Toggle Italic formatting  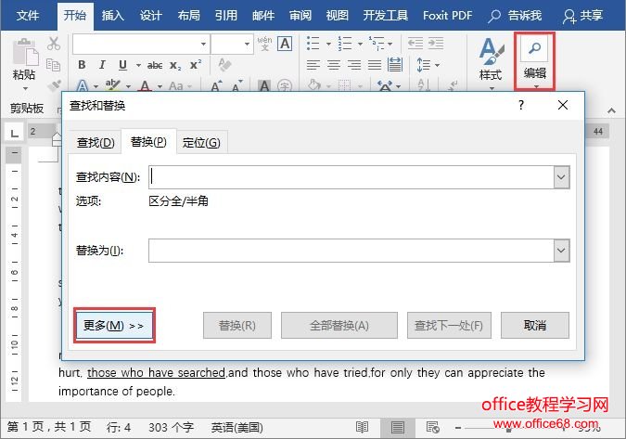(x=102, y=65)
